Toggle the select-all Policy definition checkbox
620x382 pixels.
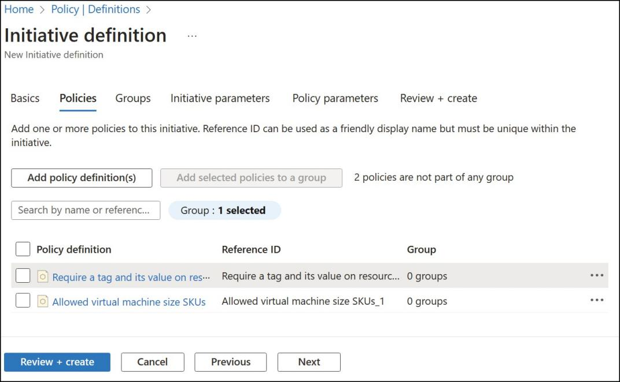tap(23, 249)
